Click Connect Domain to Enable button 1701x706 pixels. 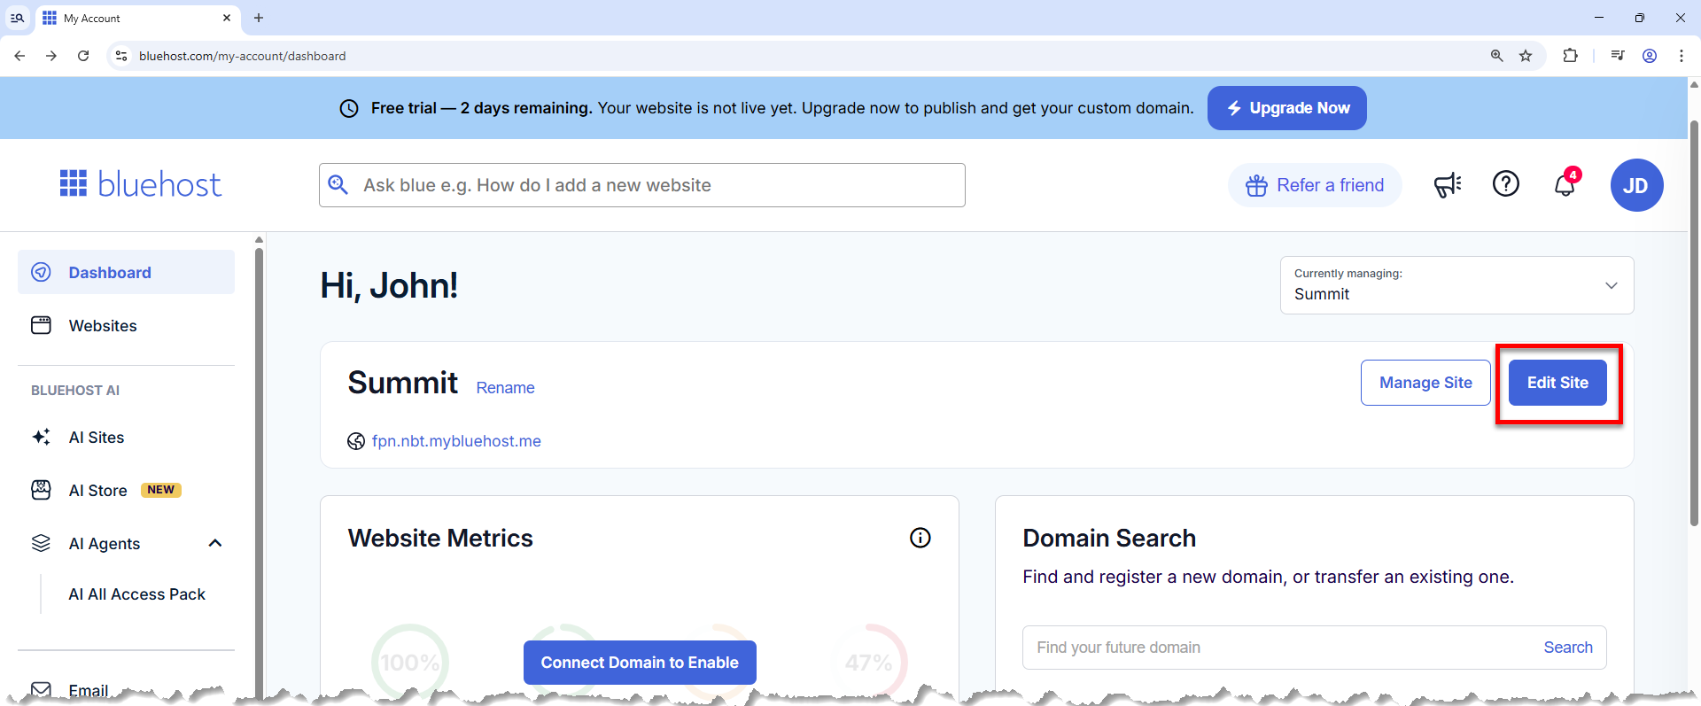tap(640, 663)
